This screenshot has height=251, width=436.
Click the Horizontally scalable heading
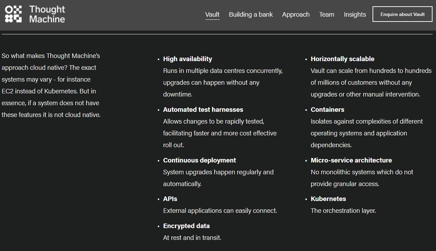coord(342,59)
